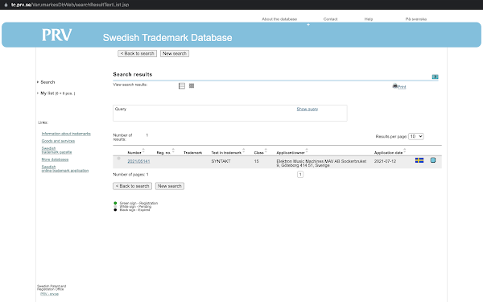Open the Help menu item
The image size is (483, 302).
pos(369,19)
